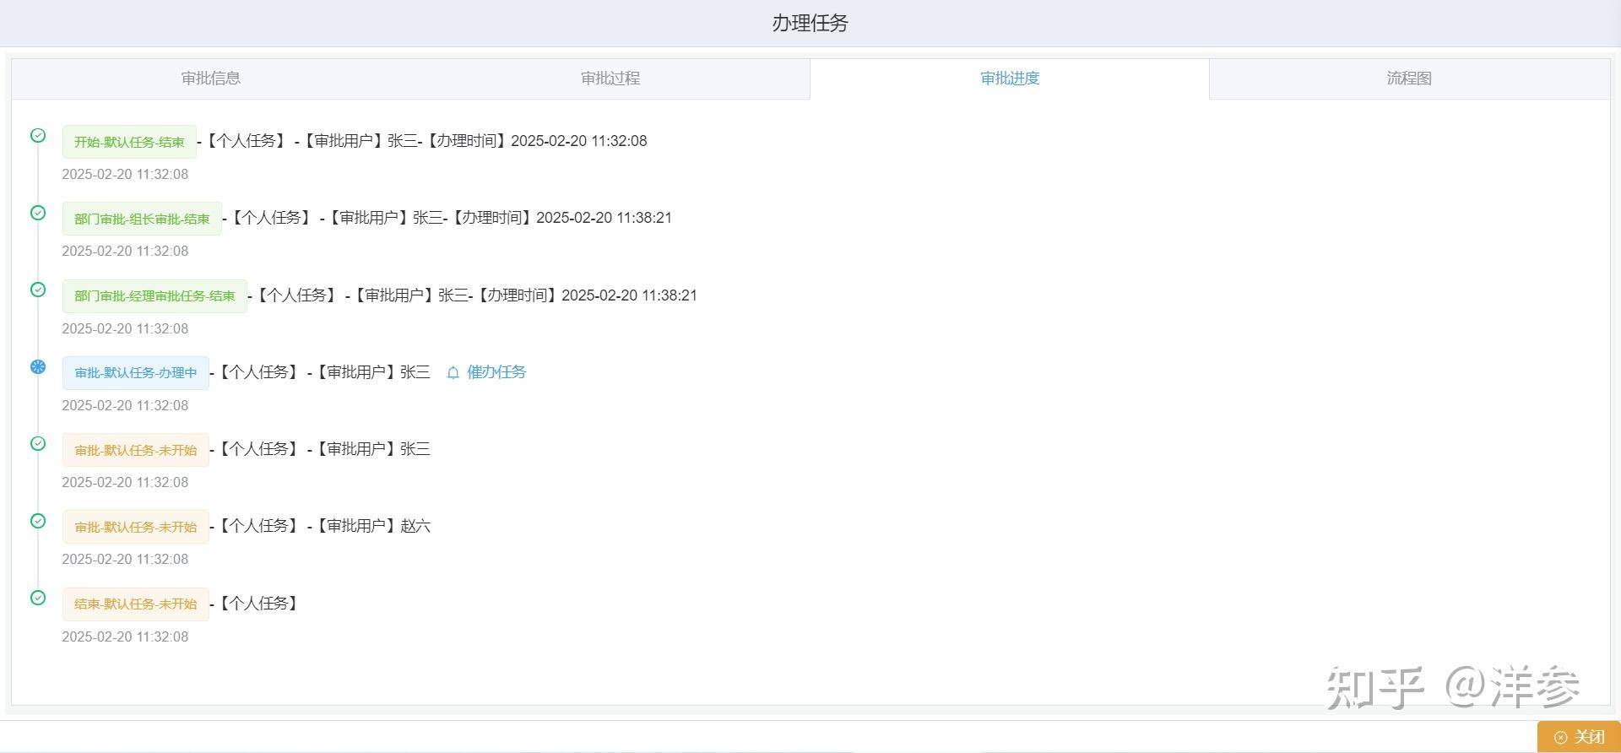Switch to the 审批信息 tab
The width and height of the screenshot is (1621, 753).
211,79
